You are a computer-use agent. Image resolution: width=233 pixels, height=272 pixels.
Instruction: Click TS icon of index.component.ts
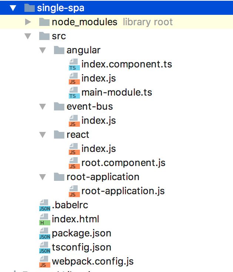74,64
